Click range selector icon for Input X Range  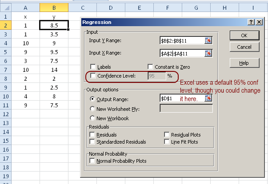point(208,54)
